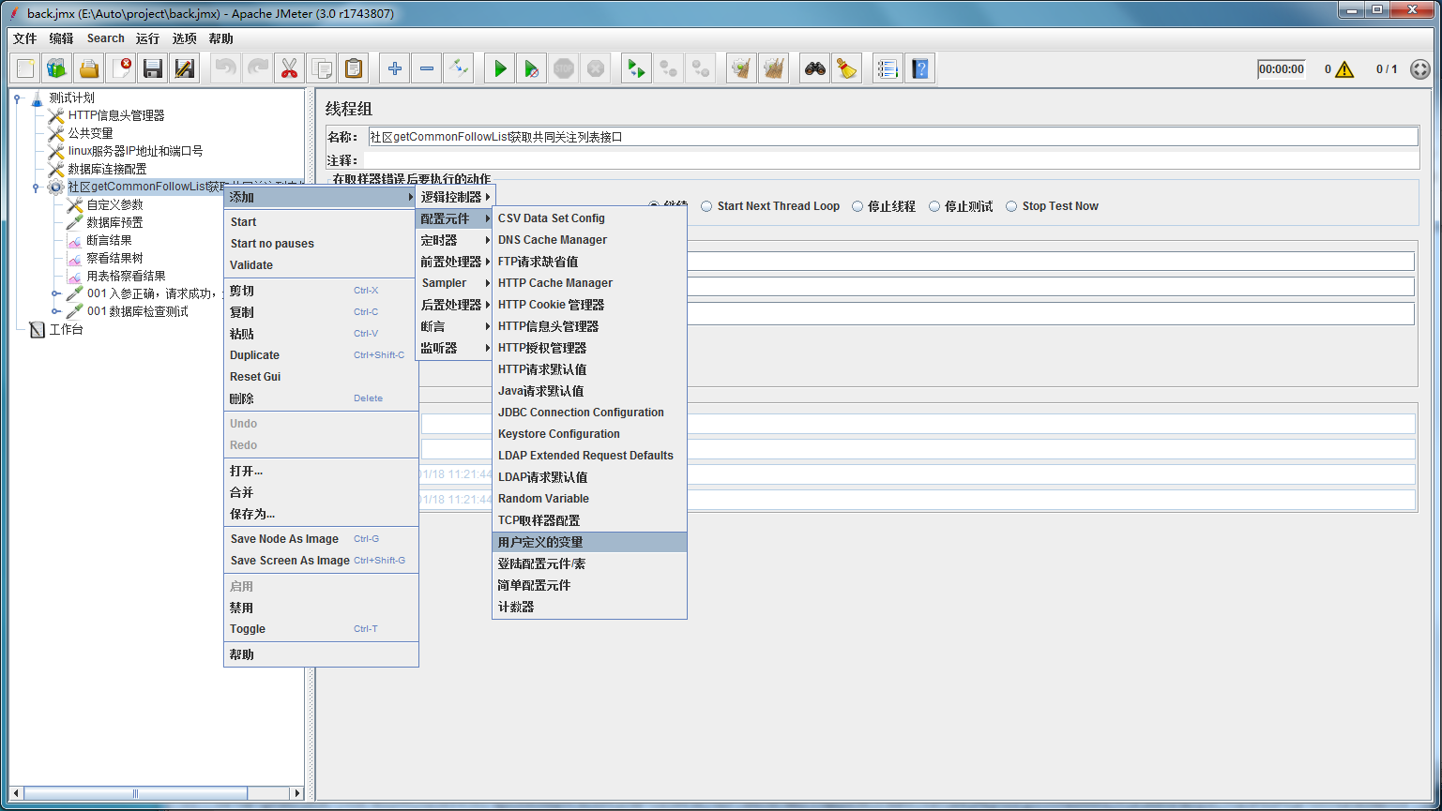The height and width of the screenshot is (811, 1442).
Task: Open the 前置处理器 submenu
Action: pyautogui.click(x=455, y=262)
